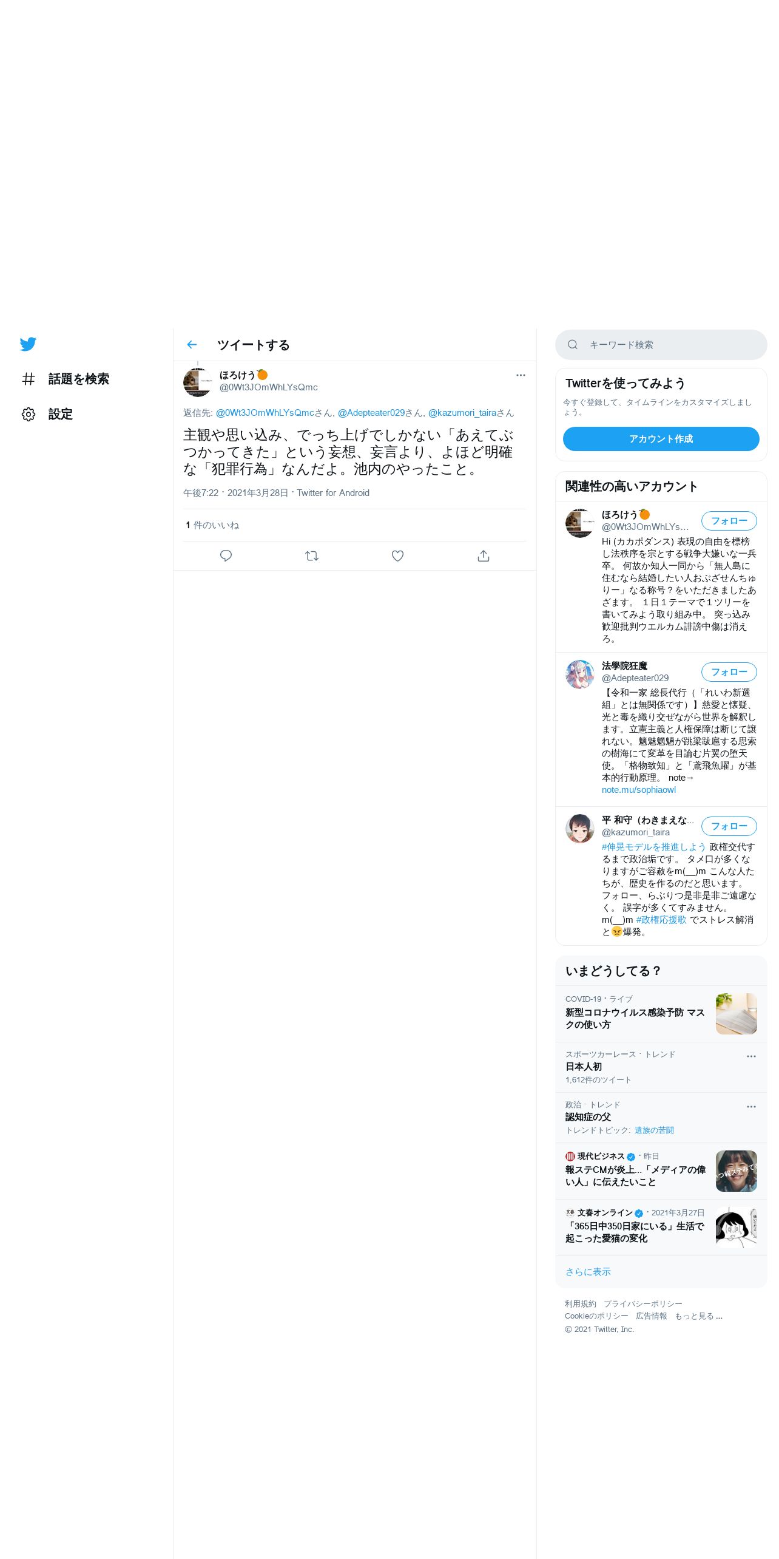Screen dimensions: 779x1559
Task: Like the tweet with the heart icon
Action: tap(397, 555)
